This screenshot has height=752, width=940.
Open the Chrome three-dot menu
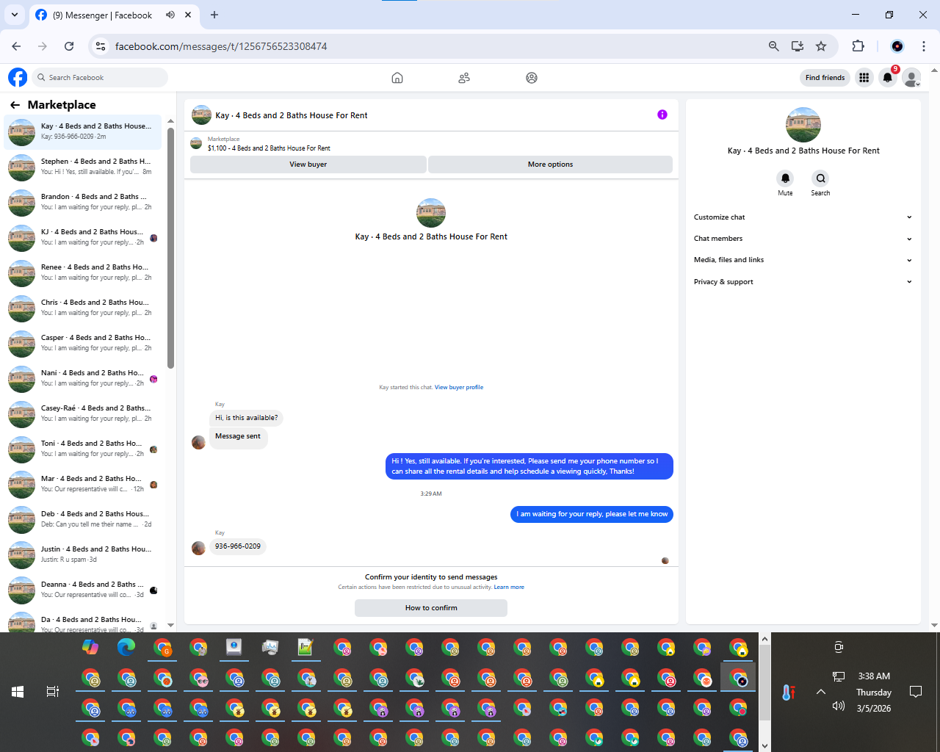924,46
